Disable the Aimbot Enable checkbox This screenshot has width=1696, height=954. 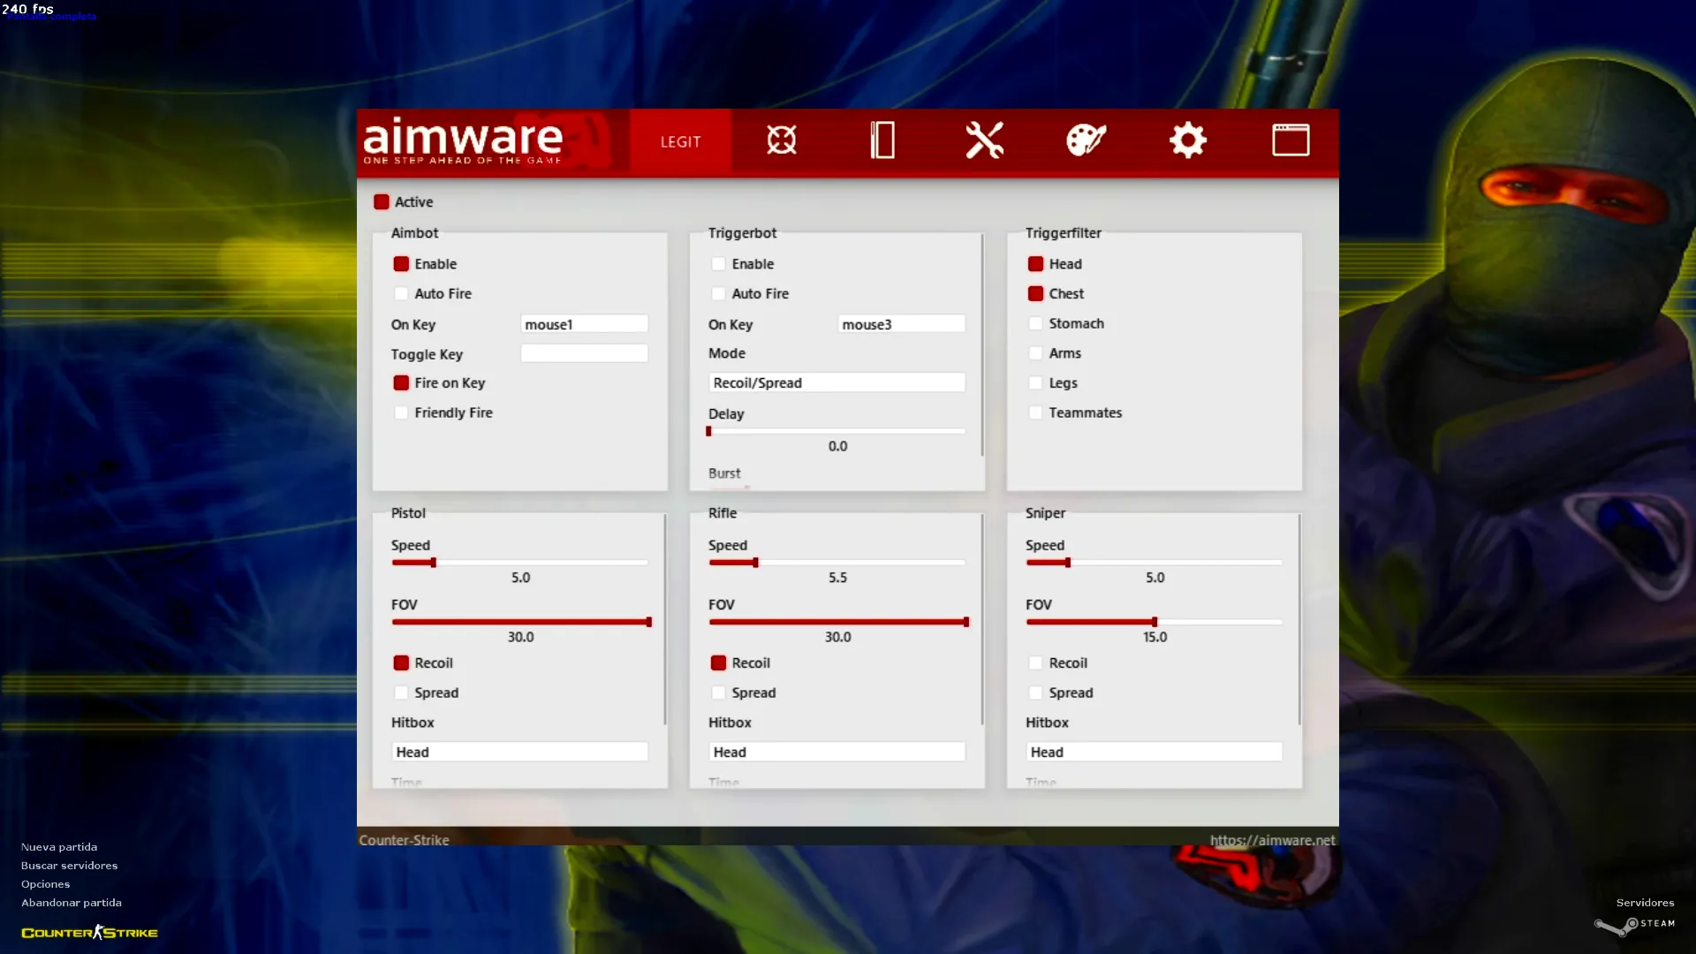pyautogui.click(x=401, y=264)
